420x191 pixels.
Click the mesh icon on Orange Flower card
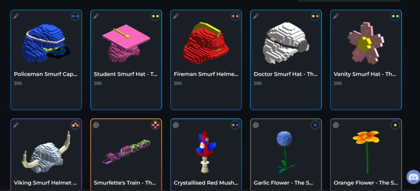[x=336, y=125]
